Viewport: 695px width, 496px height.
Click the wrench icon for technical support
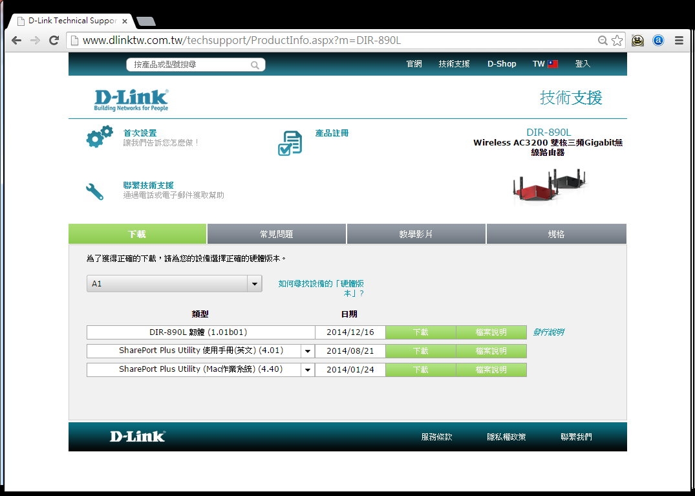[x=94, y=191]
